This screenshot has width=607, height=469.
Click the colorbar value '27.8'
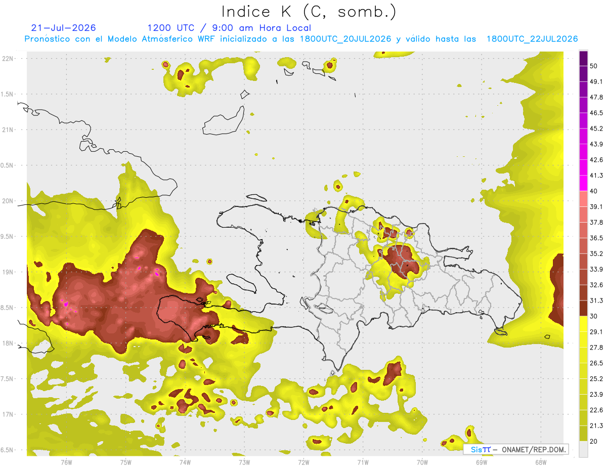click(596, 348)
